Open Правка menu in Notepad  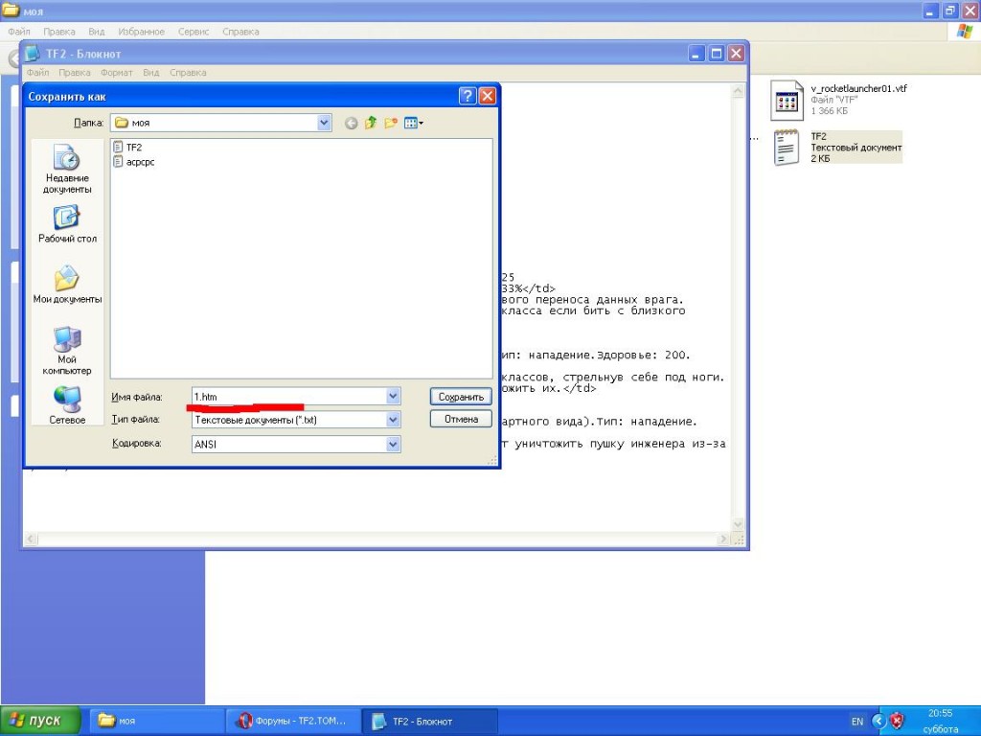tap(75, 73)
